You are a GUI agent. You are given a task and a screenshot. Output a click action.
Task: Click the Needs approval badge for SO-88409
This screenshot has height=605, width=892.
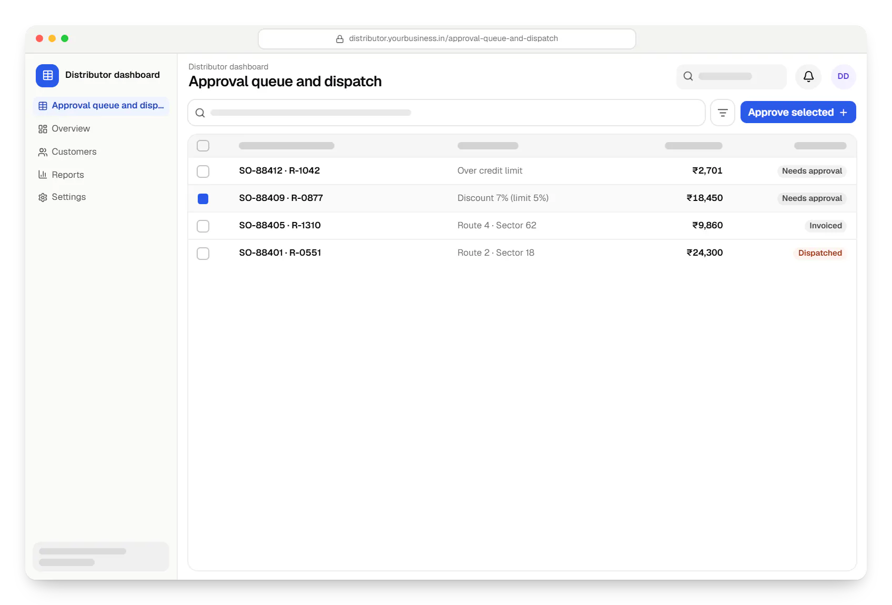tap(812, 198)
